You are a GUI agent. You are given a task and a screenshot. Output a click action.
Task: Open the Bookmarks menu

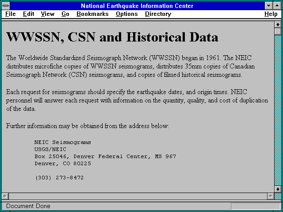coord(92,14)
